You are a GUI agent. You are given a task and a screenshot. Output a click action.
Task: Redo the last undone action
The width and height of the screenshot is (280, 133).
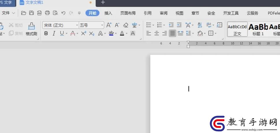pos(71,13)
